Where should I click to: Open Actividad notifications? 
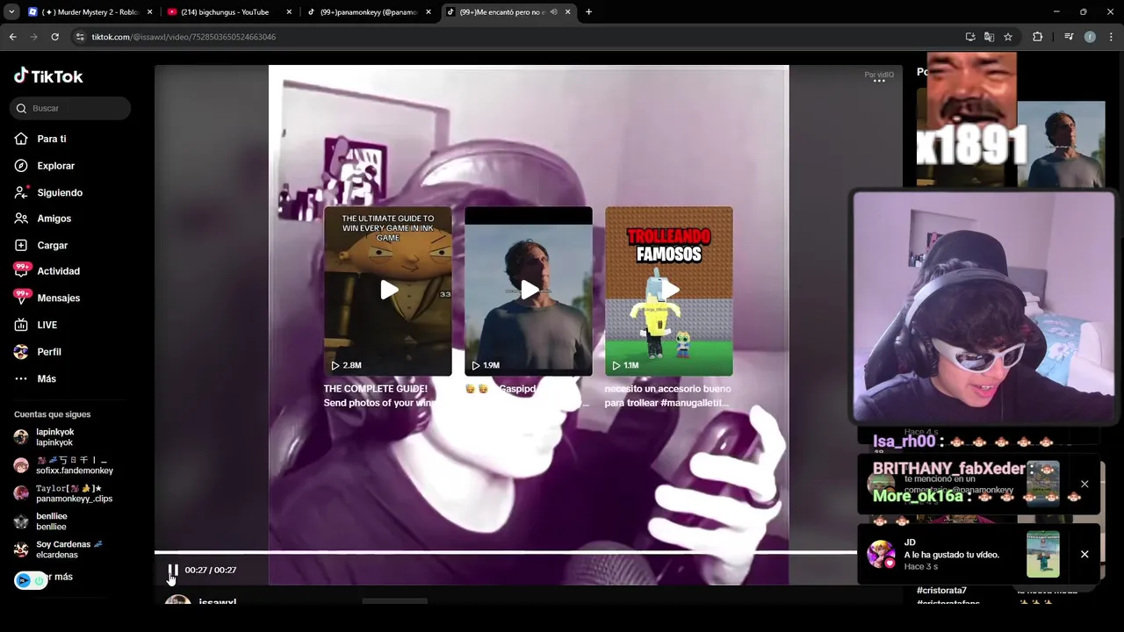click(x=58, y=271)
